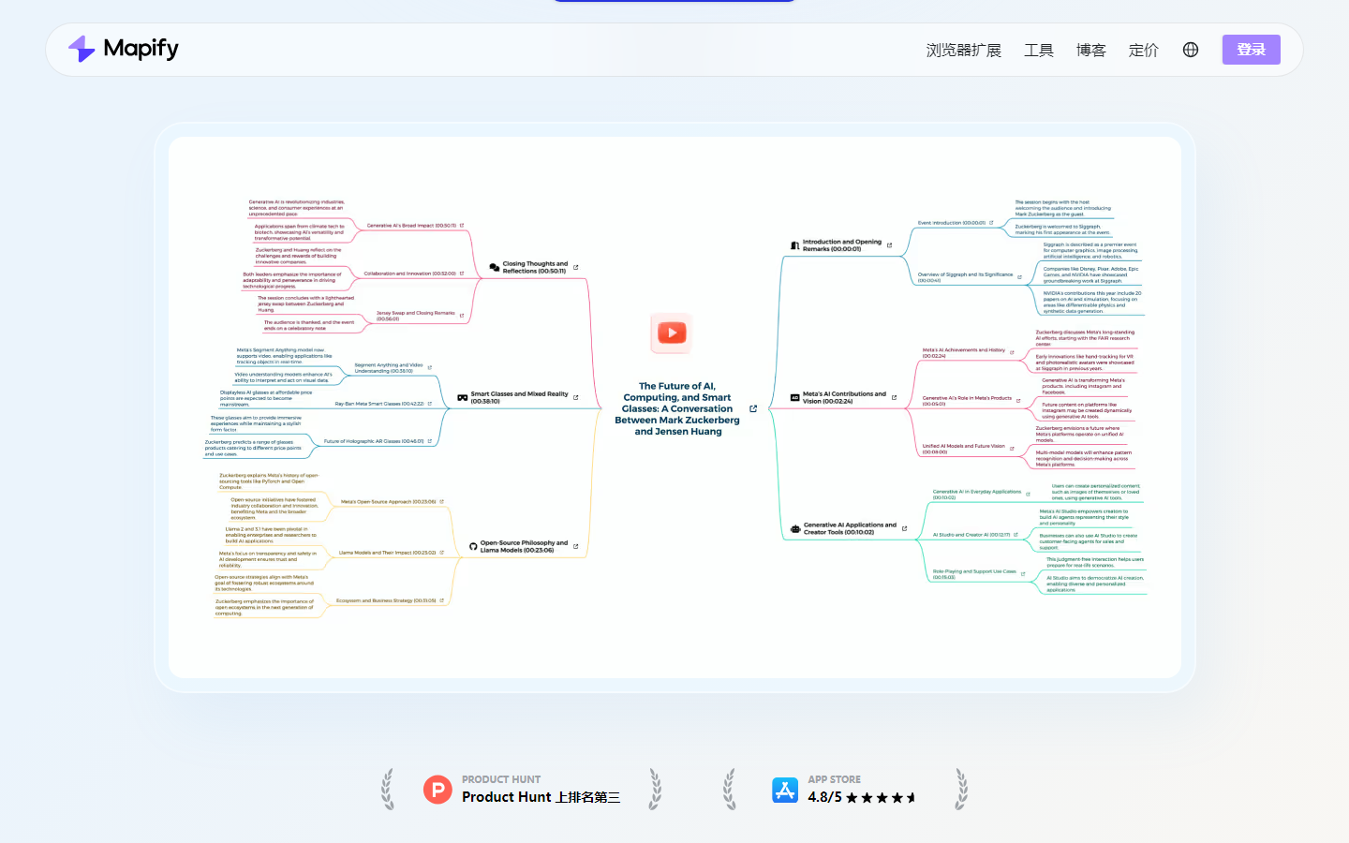The width and height of the screenshot is (1349, 843).
Task: Open link icon beside Introduction and Opening Remarks
Action: point(889,245)
